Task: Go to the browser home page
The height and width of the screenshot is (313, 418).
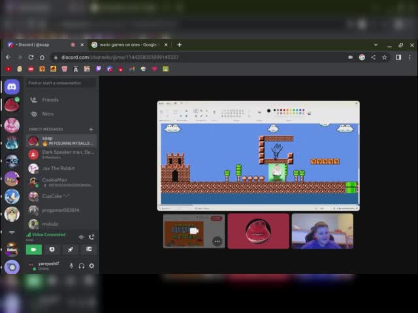Action: pyautogui.click(x=42, y=57)
